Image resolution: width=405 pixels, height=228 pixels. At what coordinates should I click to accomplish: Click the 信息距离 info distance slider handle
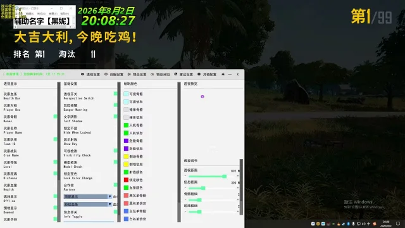(203, 188)
